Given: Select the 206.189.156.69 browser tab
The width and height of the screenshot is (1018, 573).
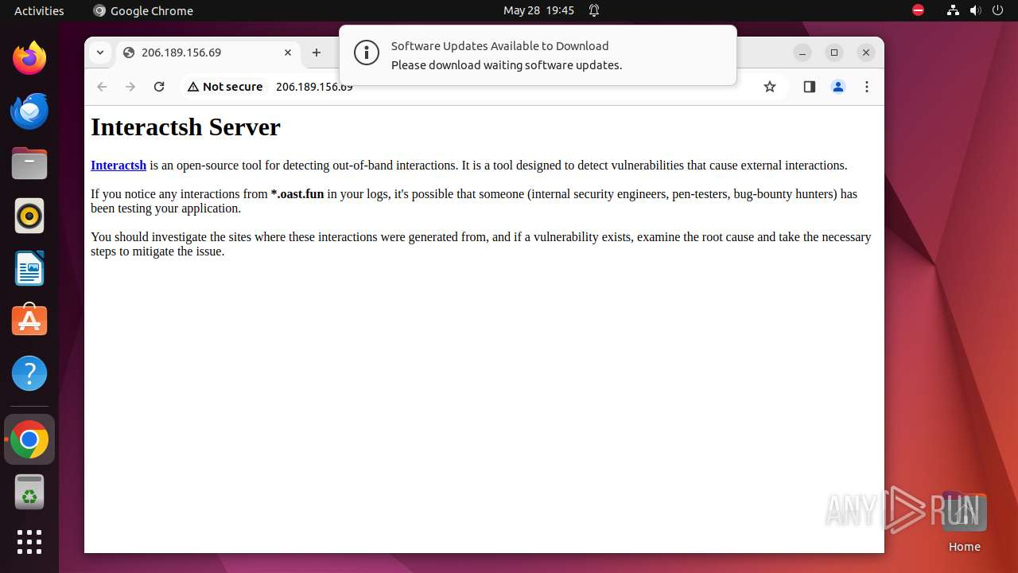Looking at the screenshot, I should tap(208, 53).
